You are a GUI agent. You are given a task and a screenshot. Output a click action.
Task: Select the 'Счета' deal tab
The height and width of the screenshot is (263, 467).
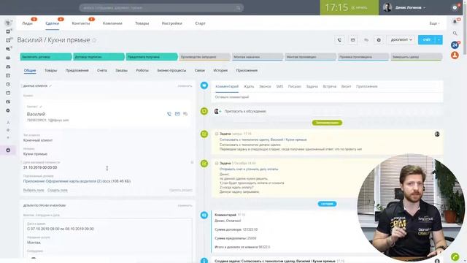pos(102,70)
